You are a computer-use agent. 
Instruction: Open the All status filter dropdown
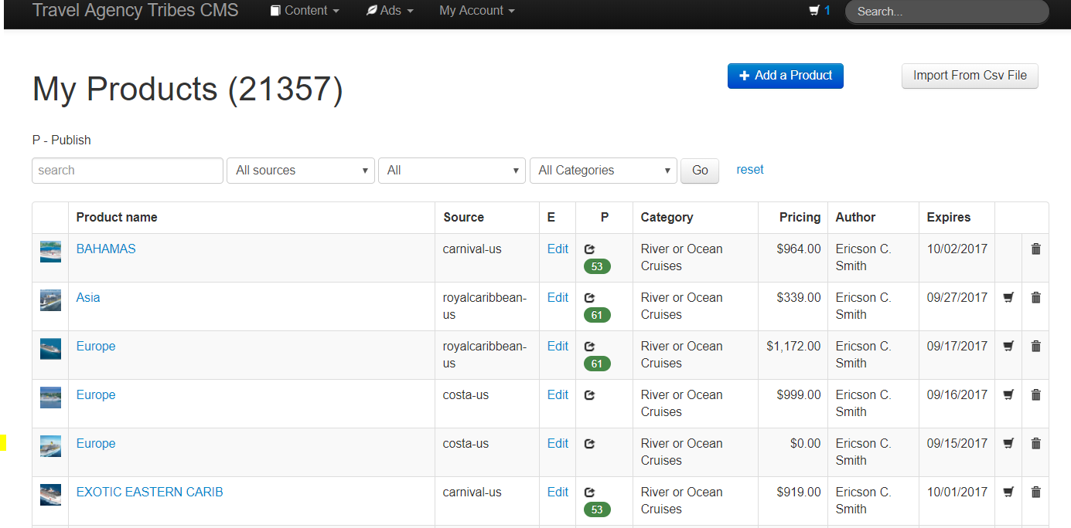click(452, 171)
